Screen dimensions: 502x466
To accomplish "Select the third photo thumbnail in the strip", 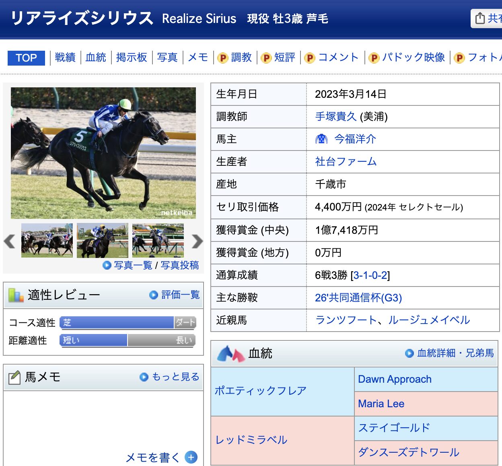I will 158,241.
